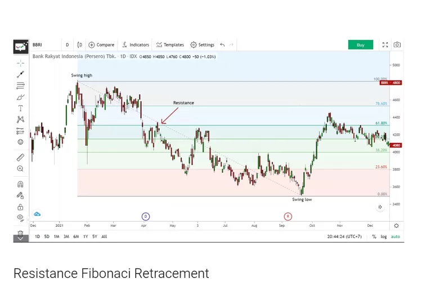Open prediction and measurement tools
The image size is (422, 305).
point(20,131)
